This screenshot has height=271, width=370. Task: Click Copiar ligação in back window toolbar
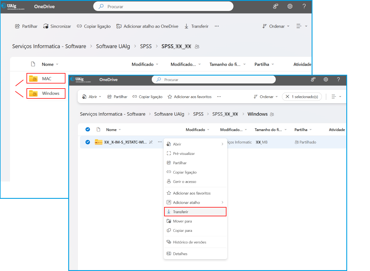tap(94, 26)
